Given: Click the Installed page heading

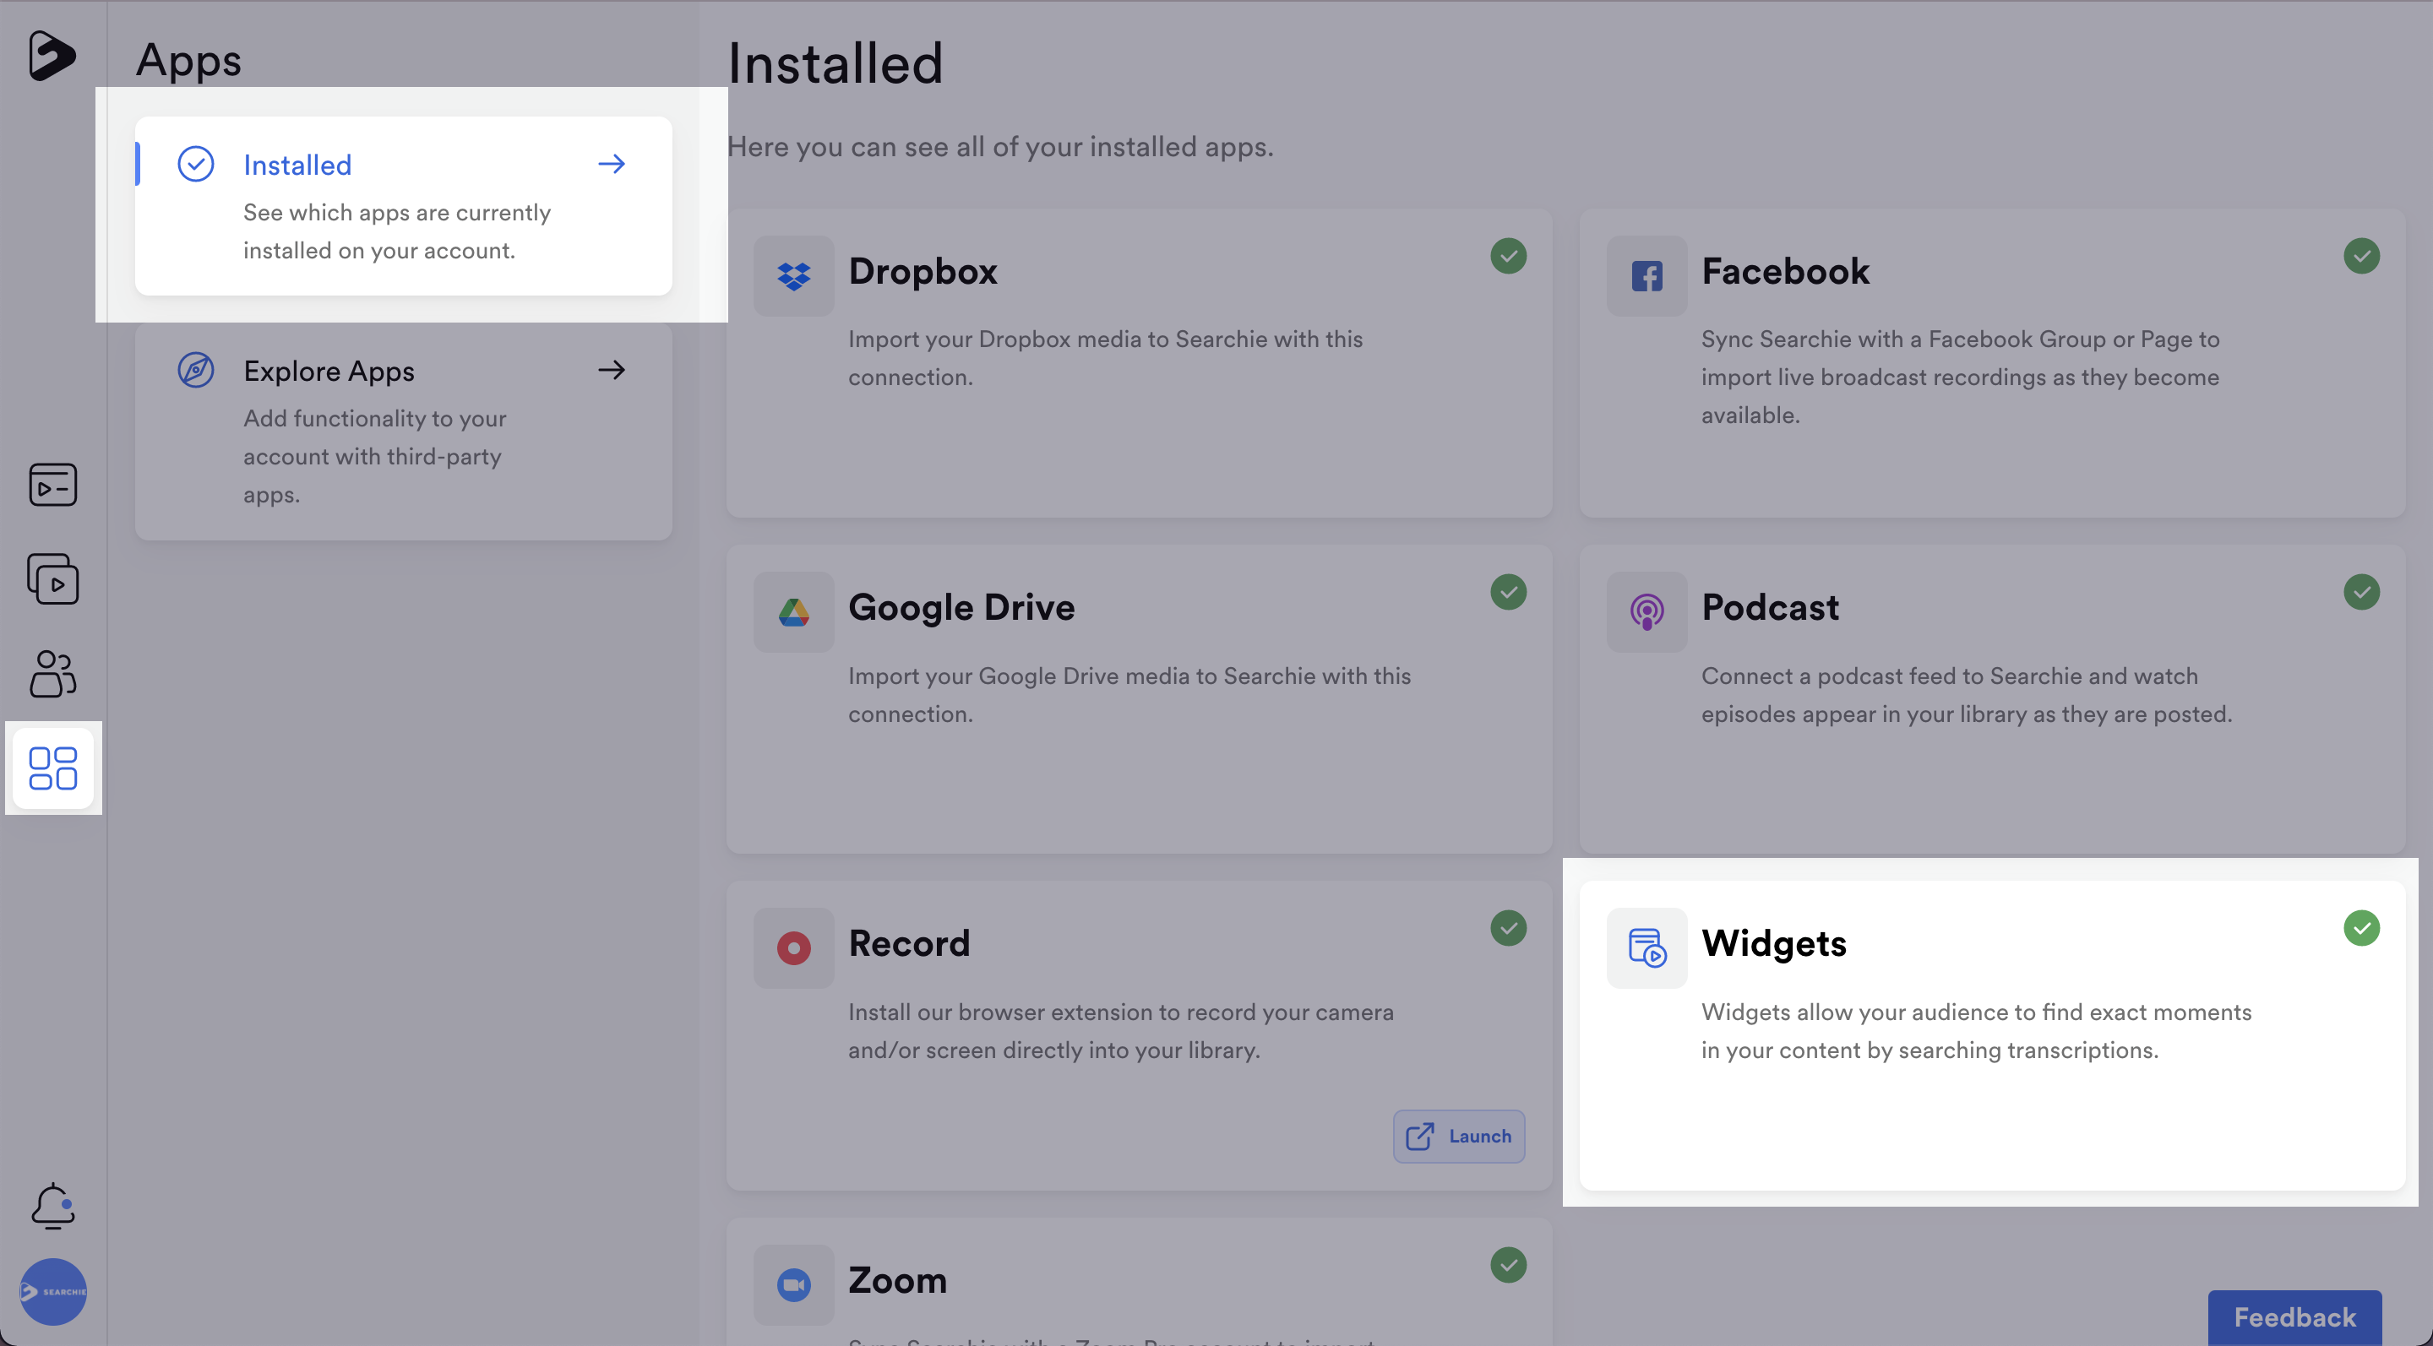Looking at the screenshot, I should [835, 62].
